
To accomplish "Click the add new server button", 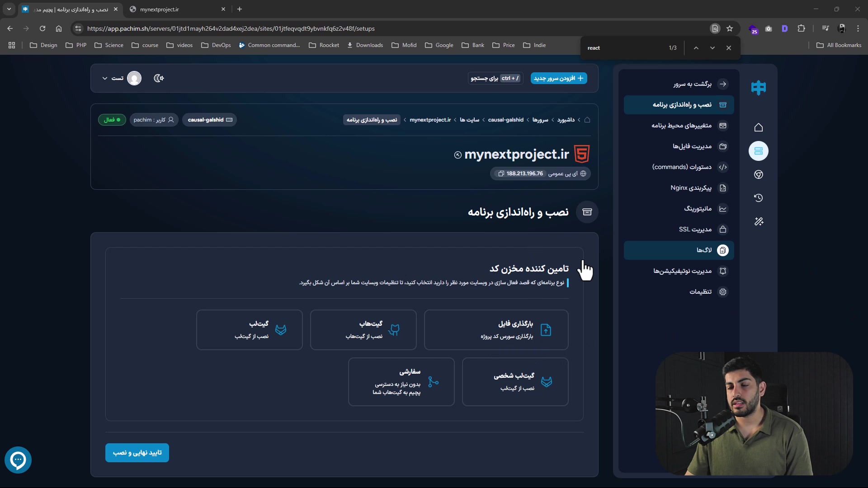I will 559,78.
